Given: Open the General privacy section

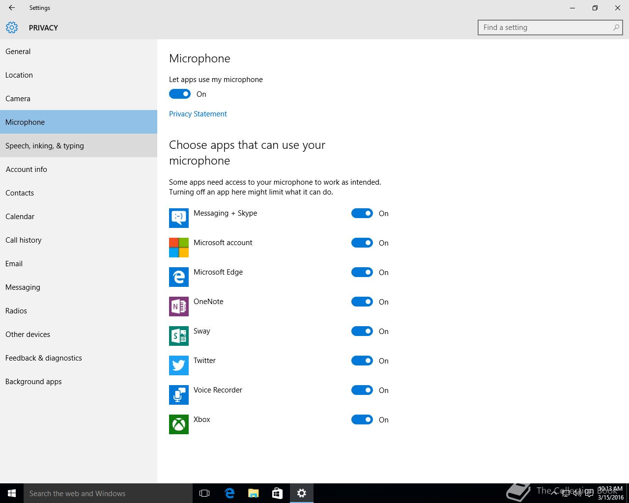Looking at the screenshot, I should click(79, 51).
